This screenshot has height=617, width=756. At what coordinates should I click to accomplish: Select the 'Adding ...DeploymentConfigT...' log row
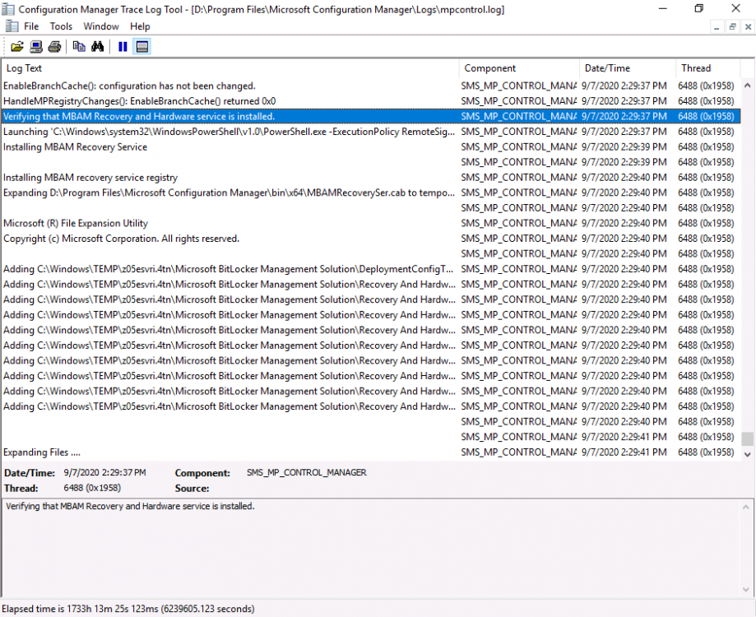point(371,269)
